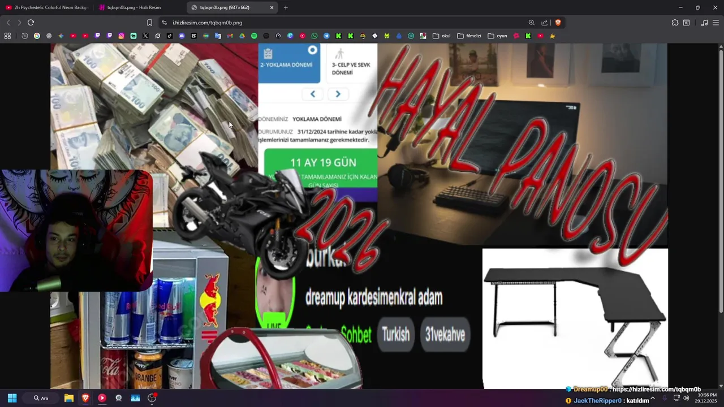The height and width of the screenshot is (407, 724).
Task: Open the yellow star bookmark icon
Action: 552,36
